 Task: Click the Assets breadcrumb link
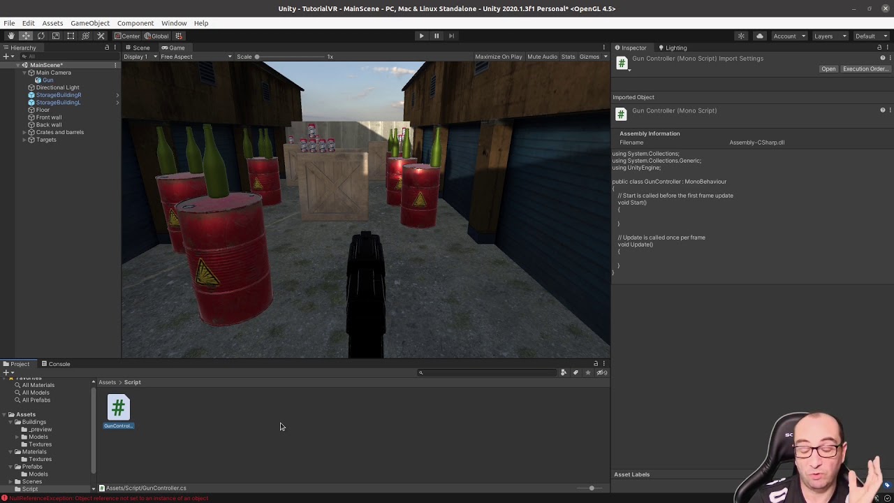(x=107, y=382)
